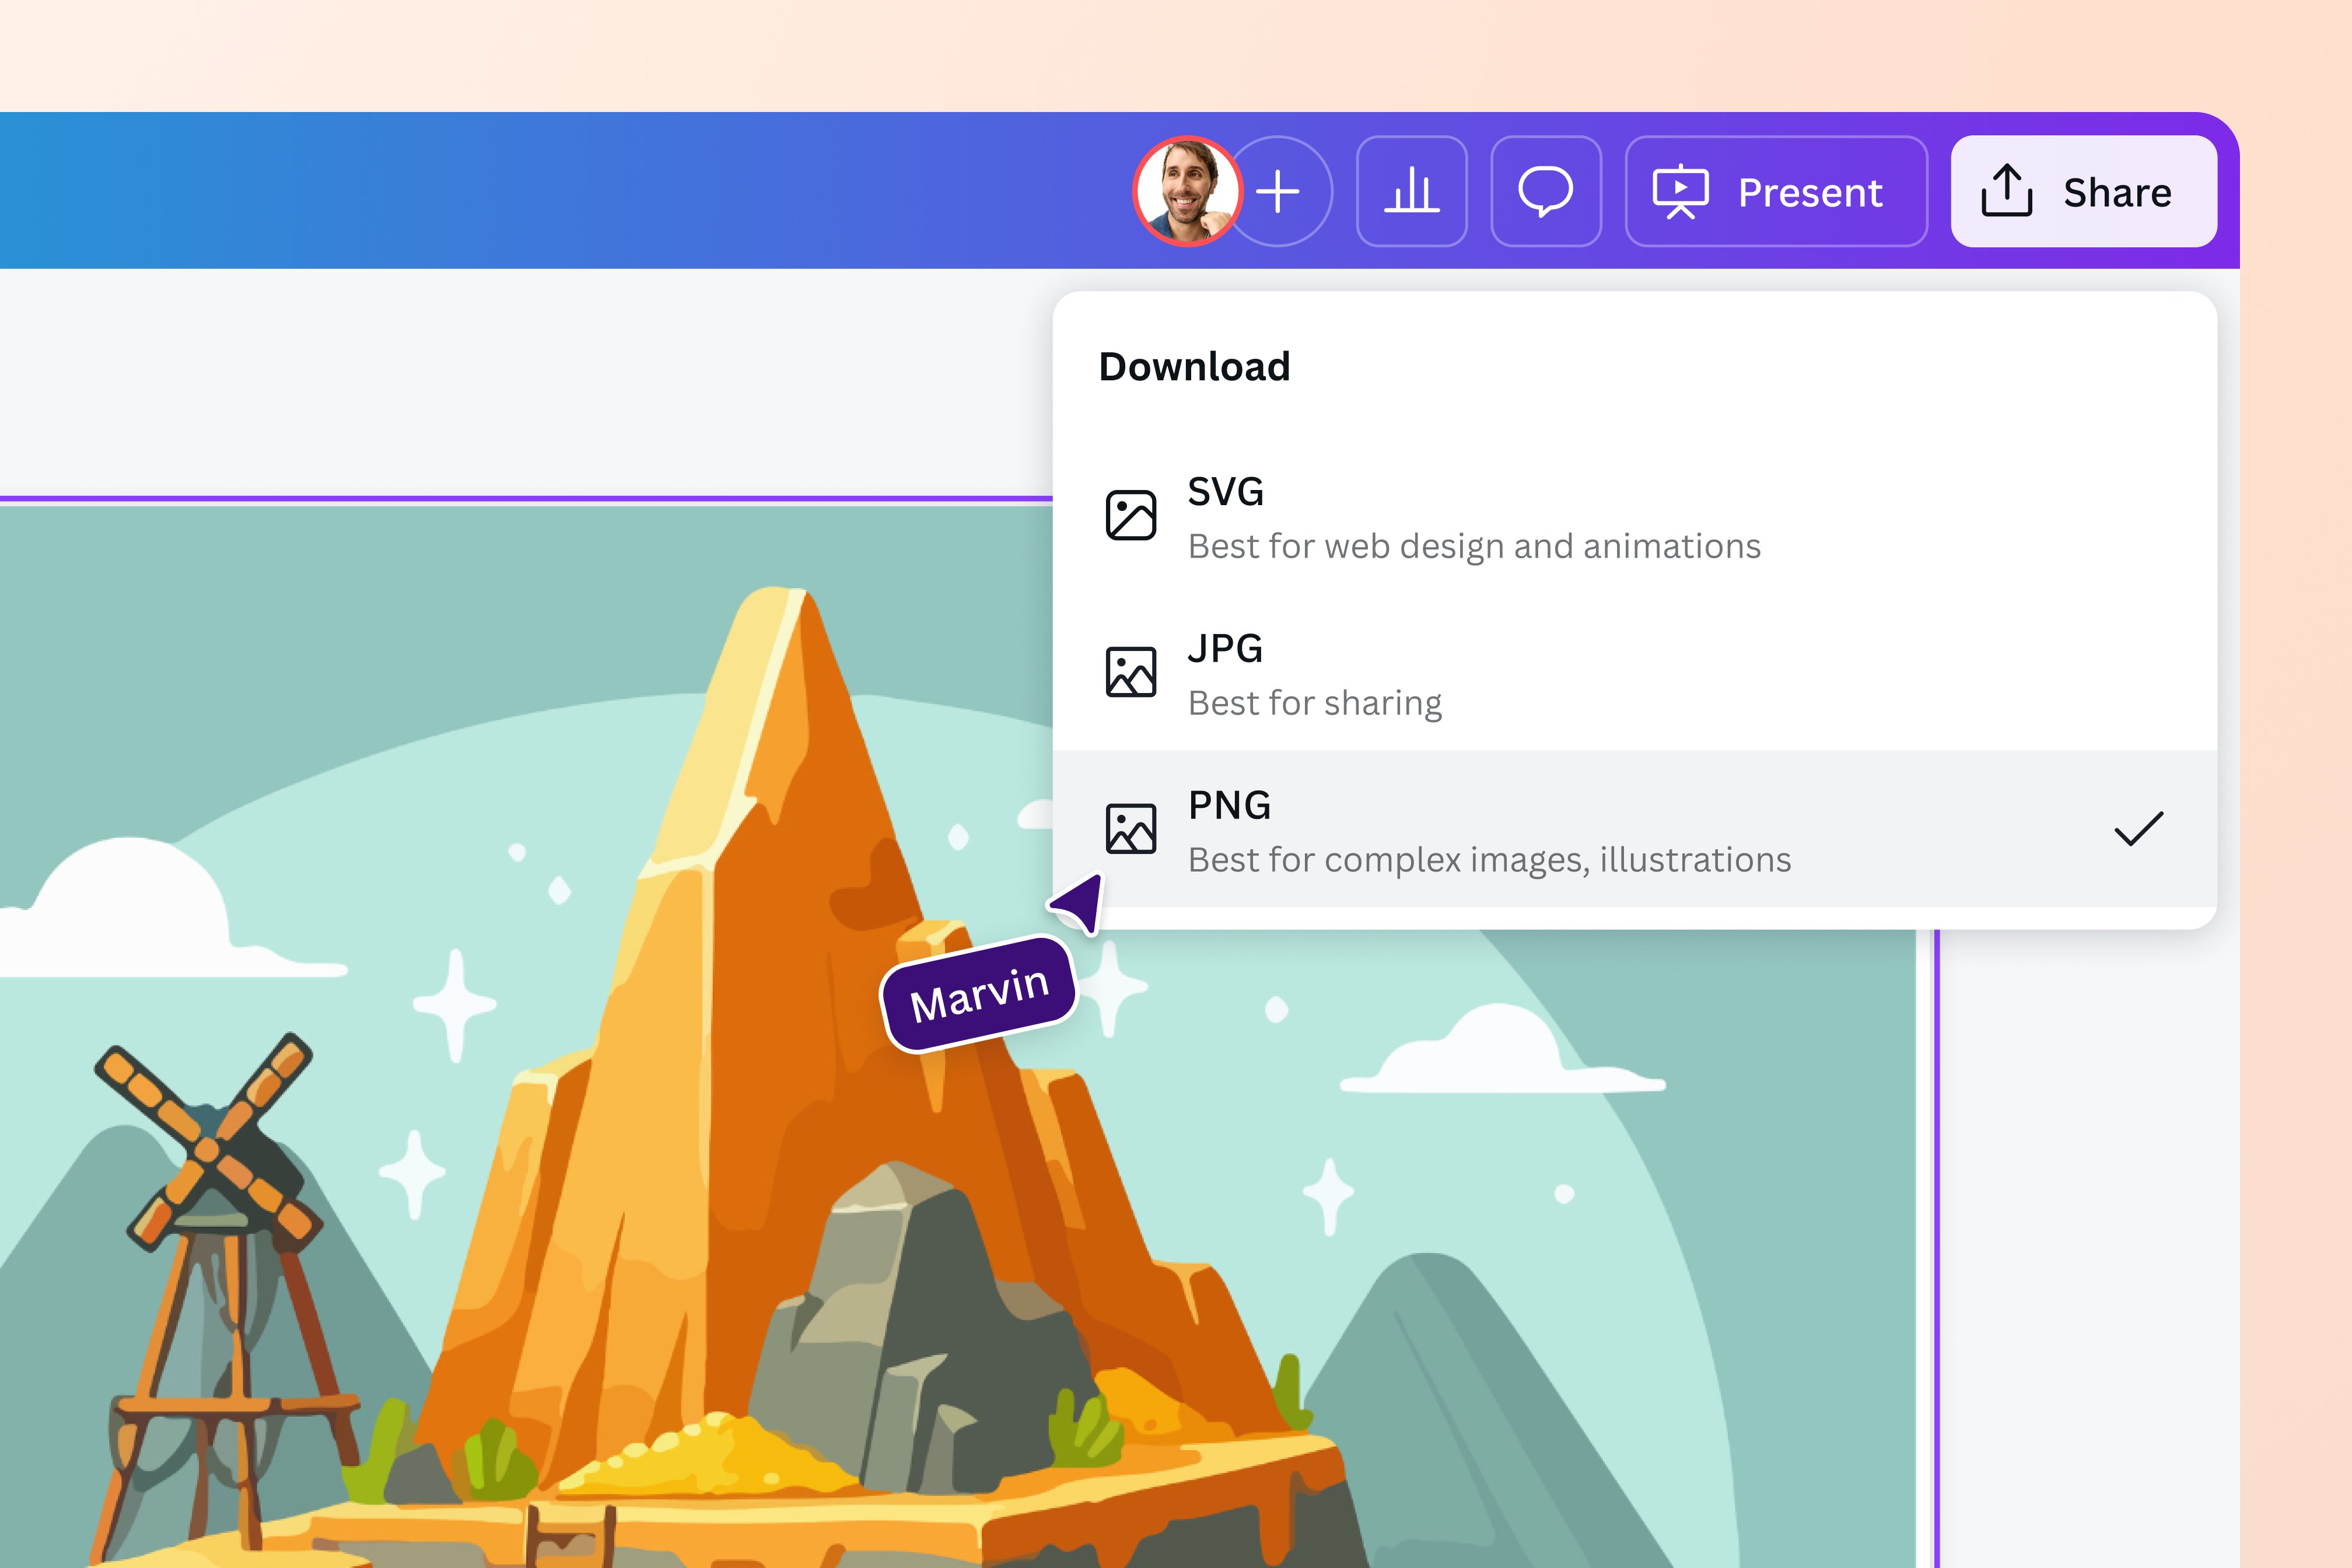
Task: Click the JPG image icon
Action: pyautogui.click(x=1131, y=670)
